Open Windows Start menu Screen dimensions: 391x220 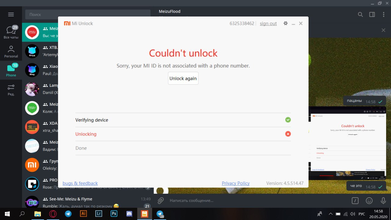click(7, 214)
